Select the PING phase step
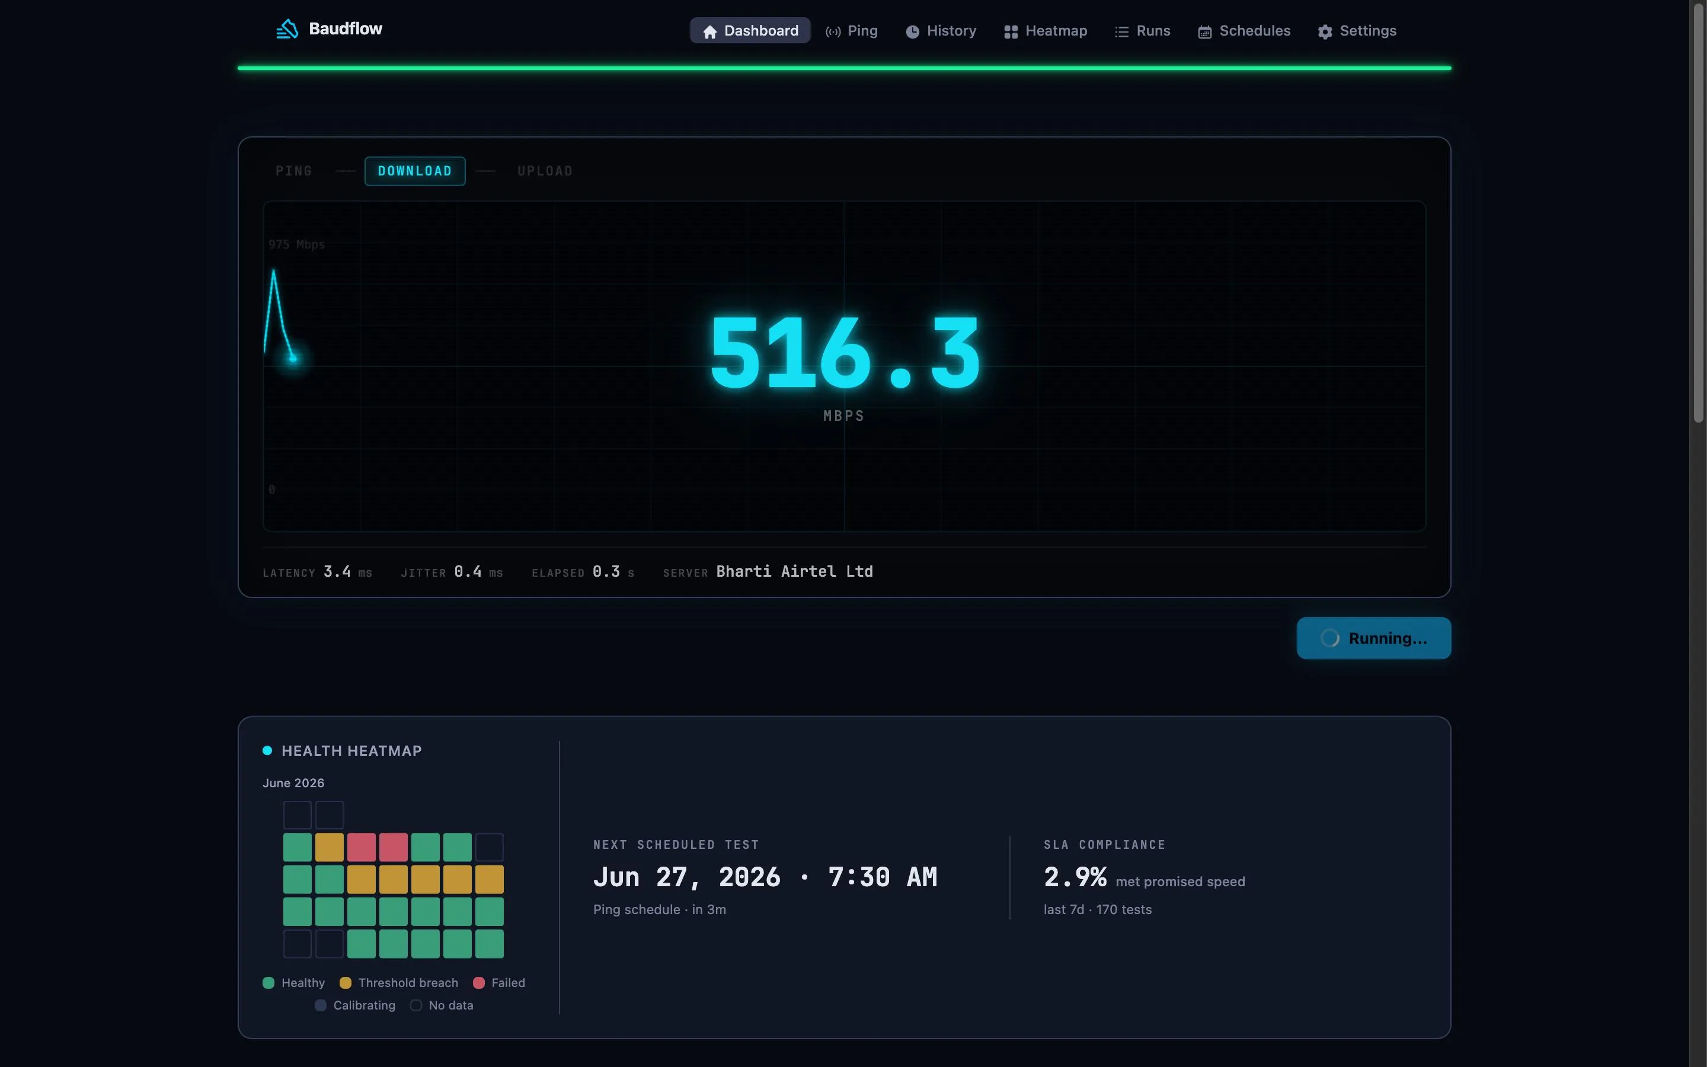The height and width of the screenshot is (1067, 1707). pos(294,171)
